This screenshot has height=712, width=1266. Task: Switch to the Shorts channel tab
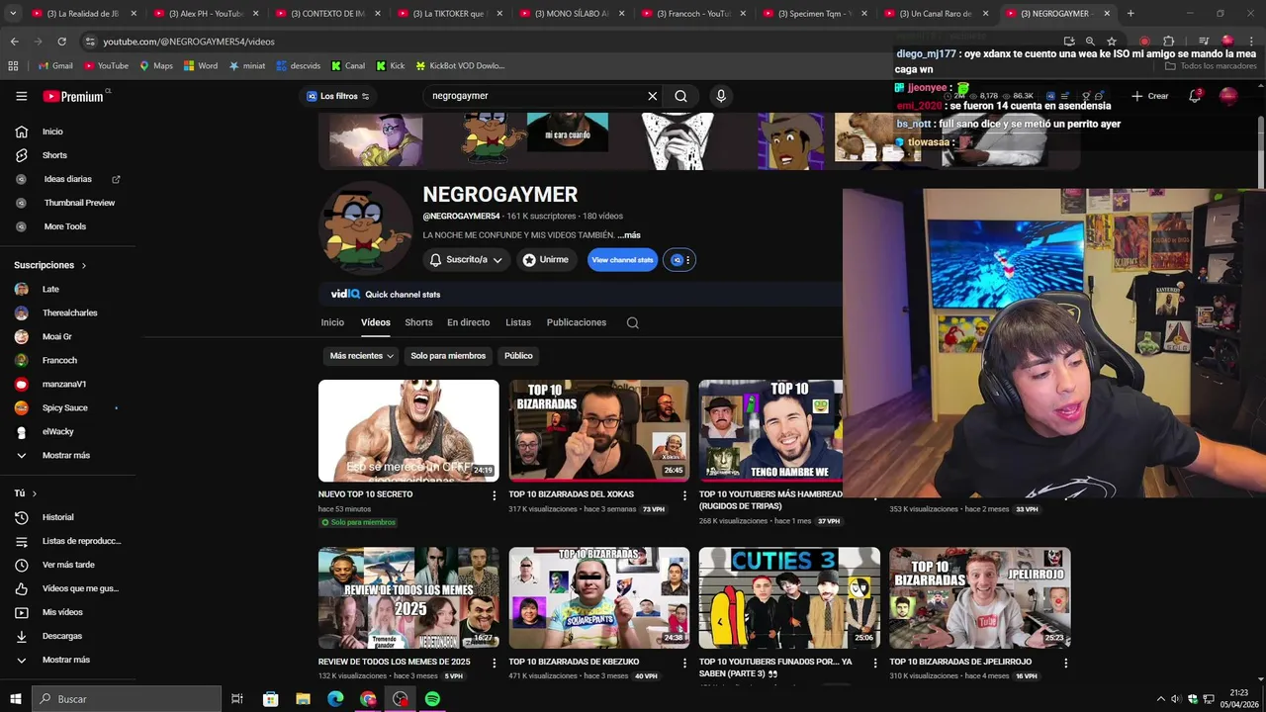click(418, 322)
